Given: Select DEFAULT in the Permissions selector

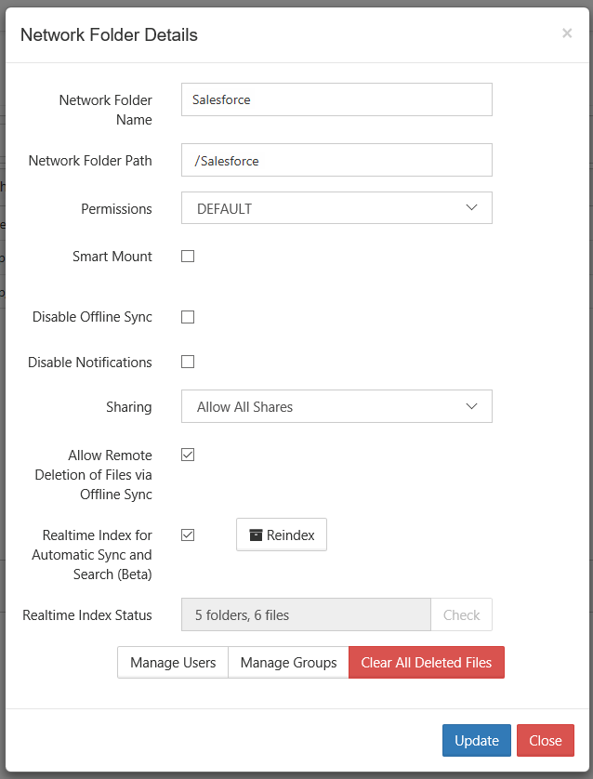Looking at the screenshot, I should pos(336,207).
